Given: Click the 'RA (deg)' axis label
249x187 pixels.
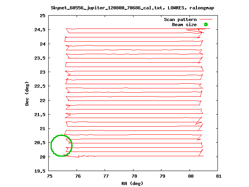Looking at the screenshot, I should tap(132, 183).
